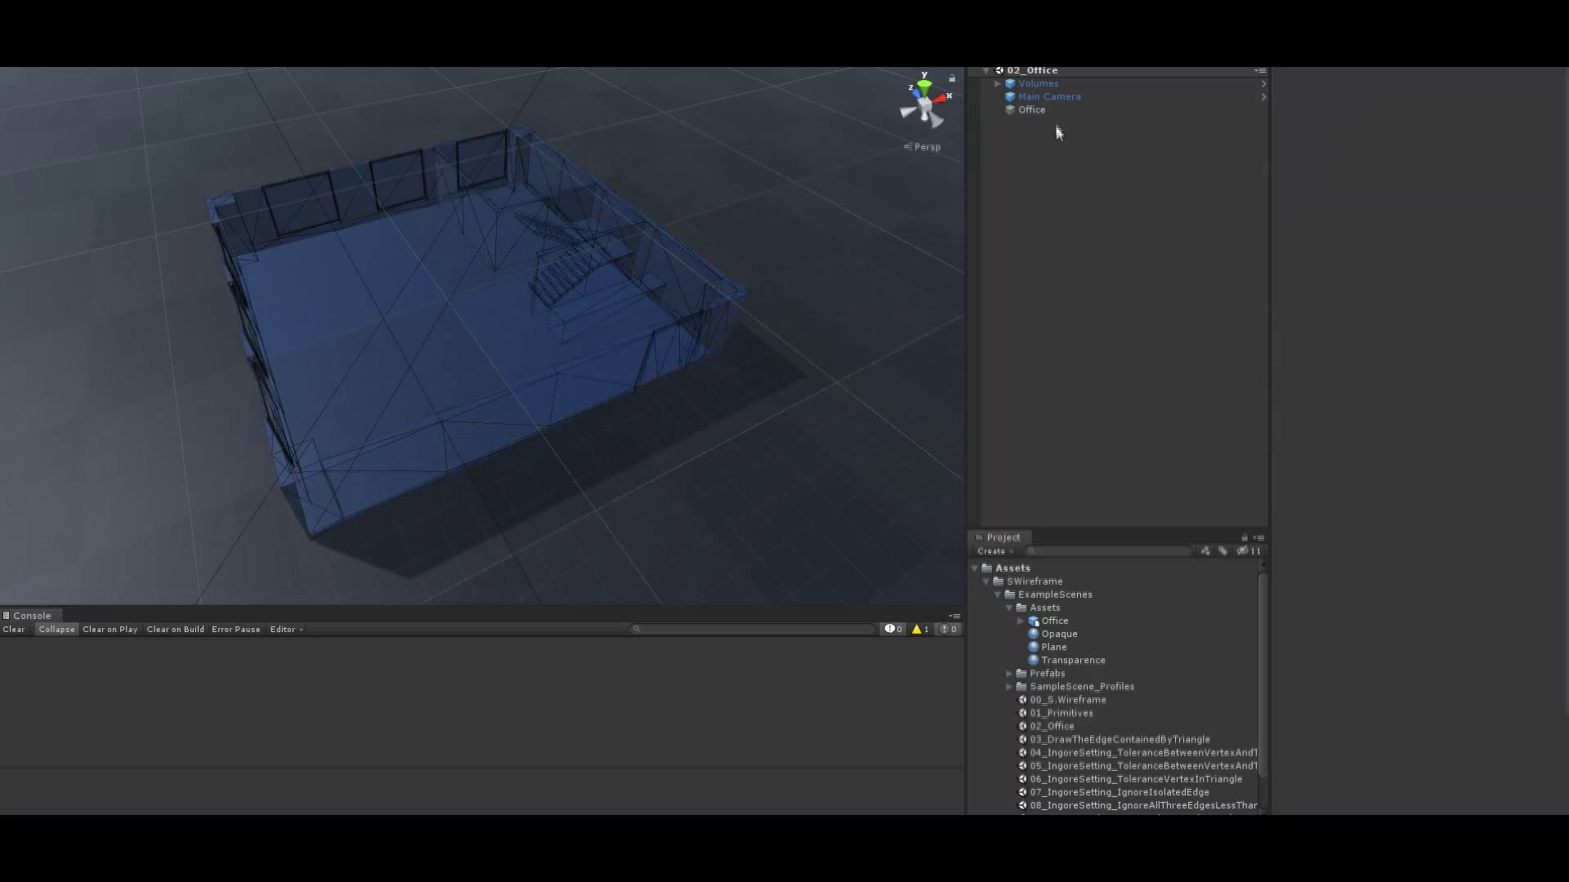Toggle warning message filter in console

click(x=920, y=629)
